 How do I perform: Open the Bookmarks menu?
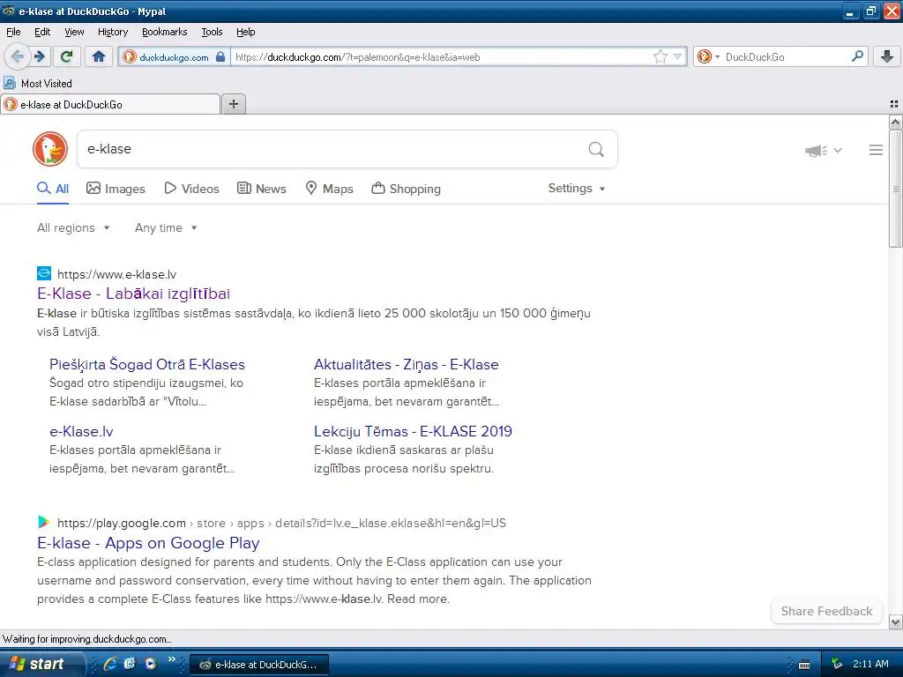coord(164,32)
